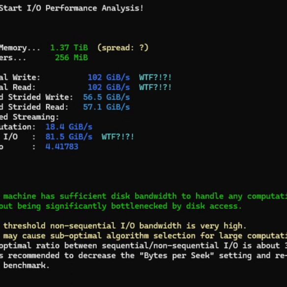
Task: Click the 256 MiB buffer value
Action: [72, 58]
